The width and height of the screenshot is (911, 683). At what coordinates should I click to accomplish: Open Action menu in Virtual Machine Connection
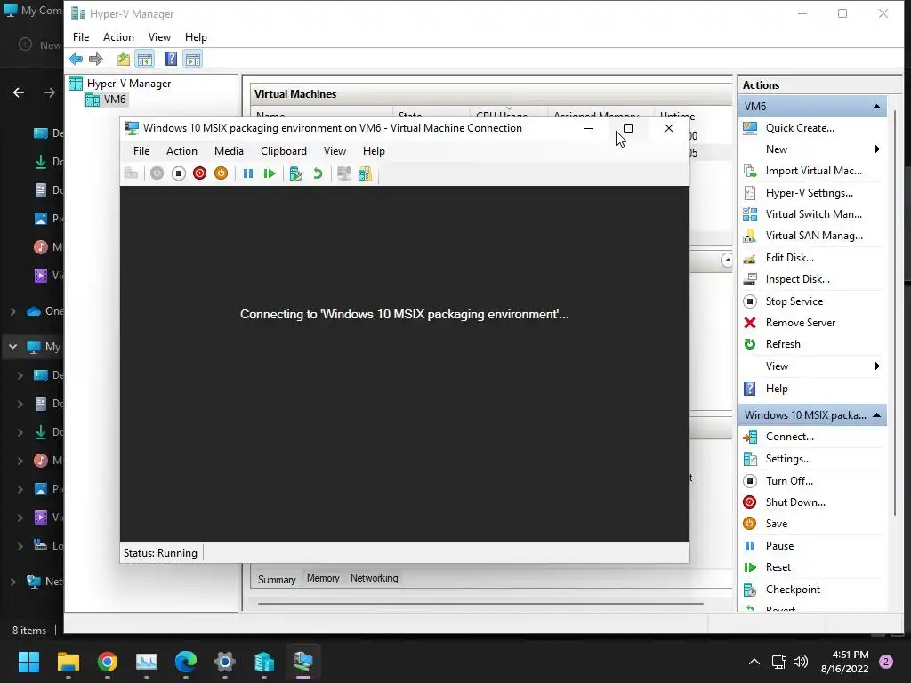(181, 151)
